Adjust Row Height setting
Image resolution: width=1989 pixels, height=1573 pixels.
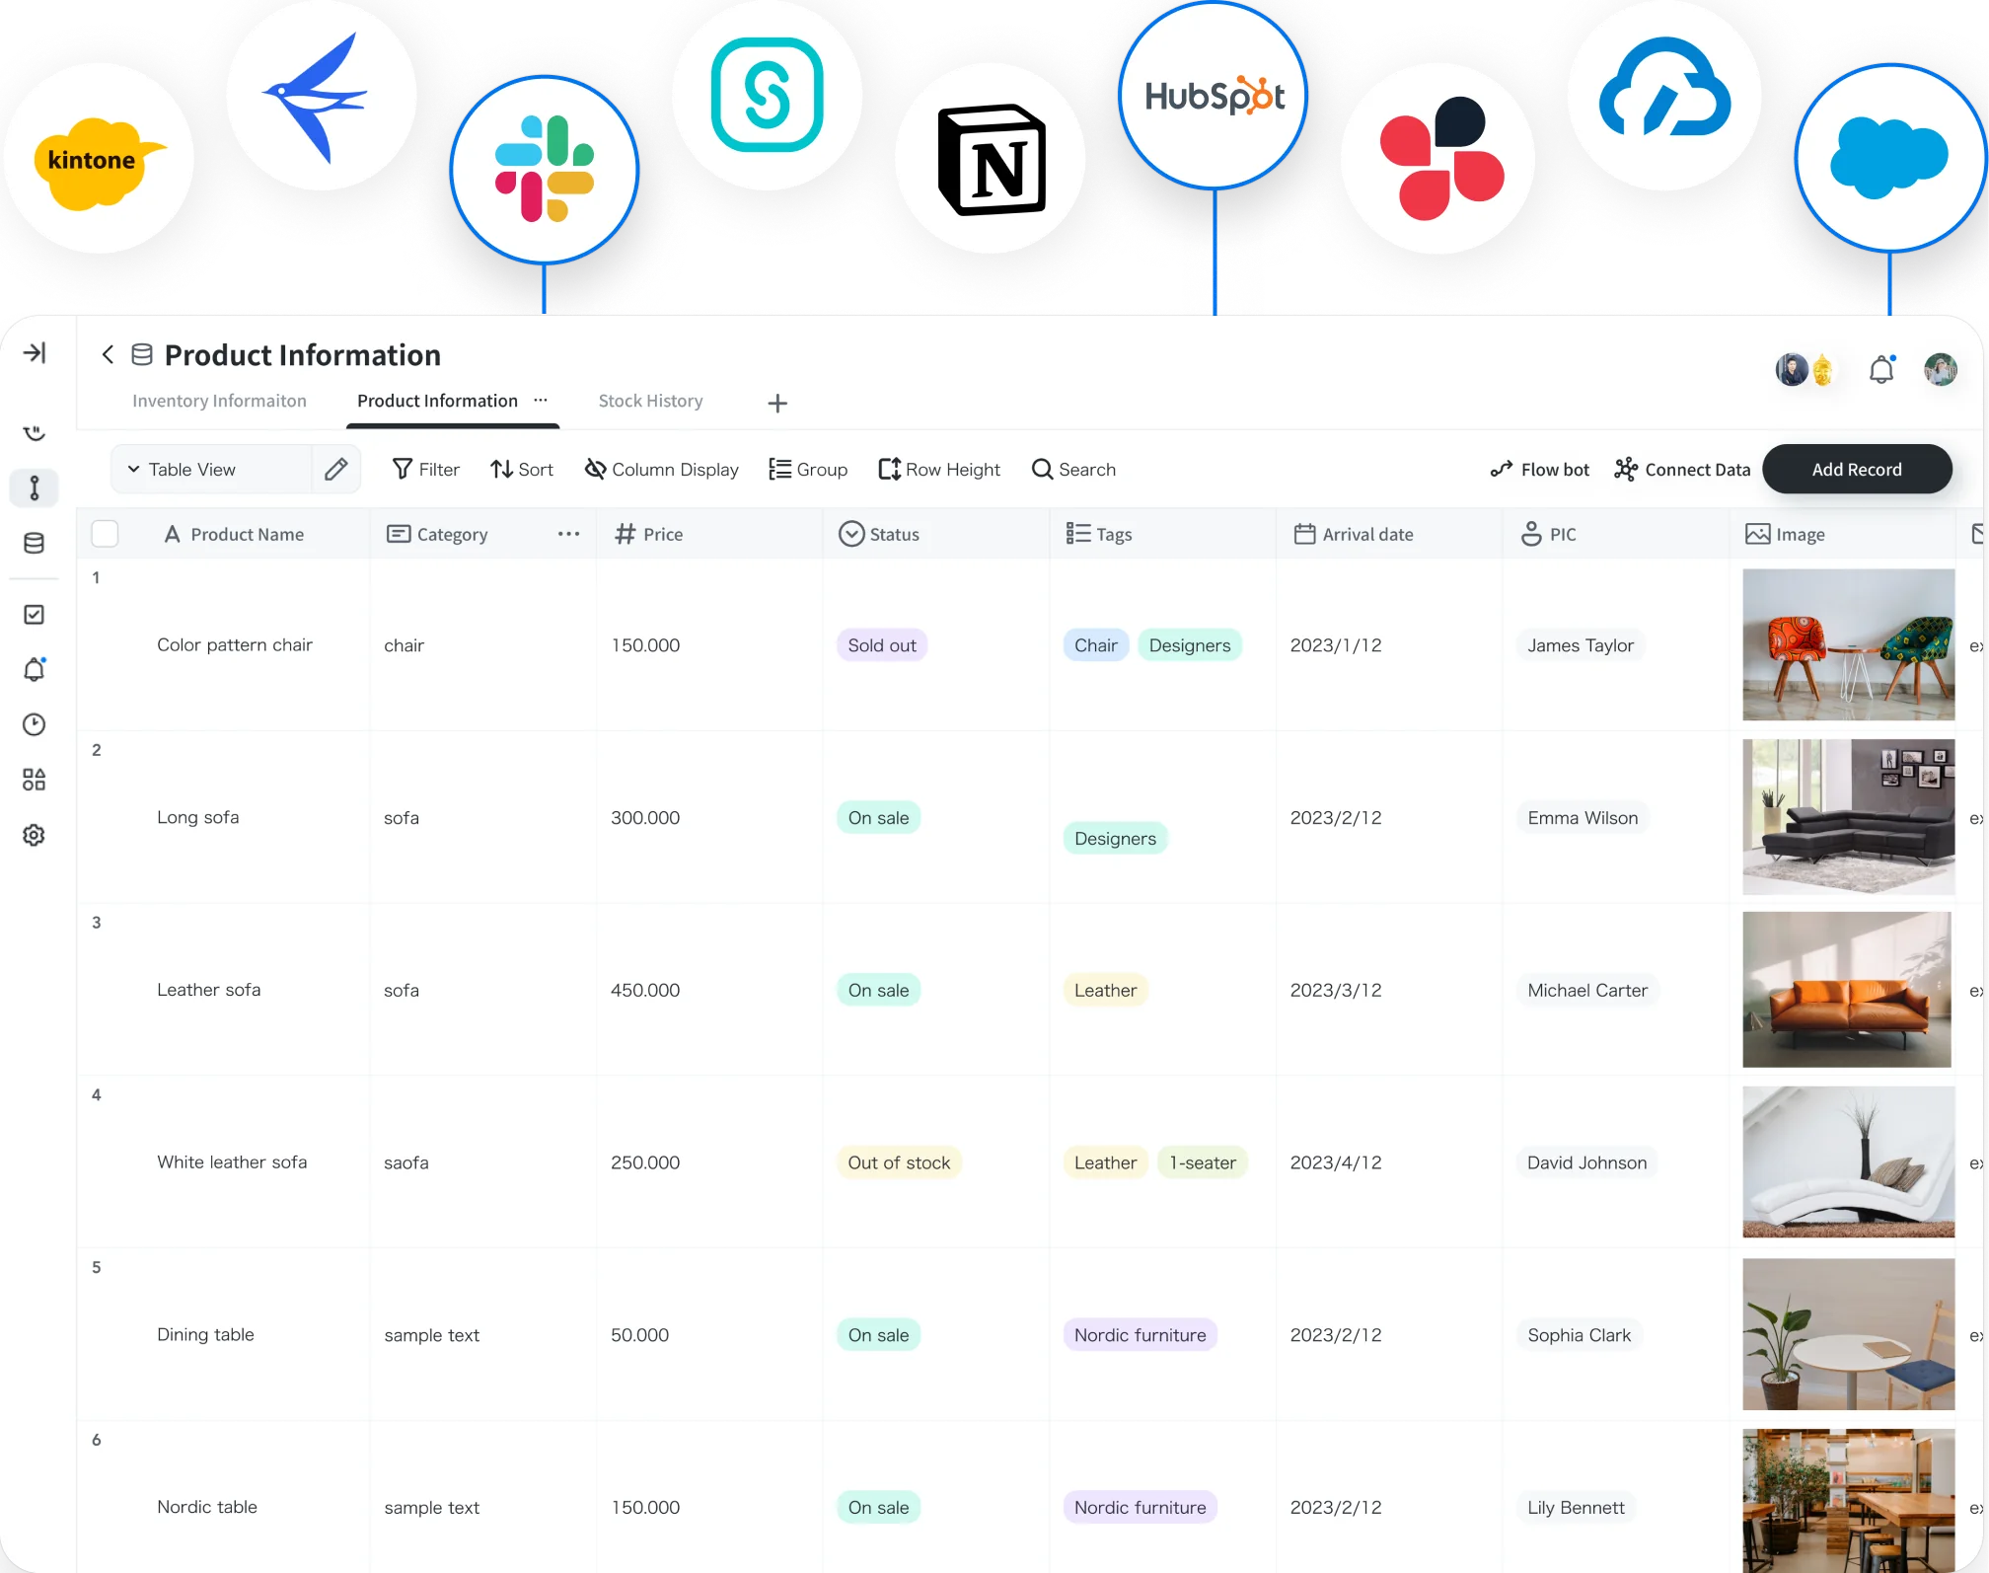pyautogui.click(x=939, y=470)
